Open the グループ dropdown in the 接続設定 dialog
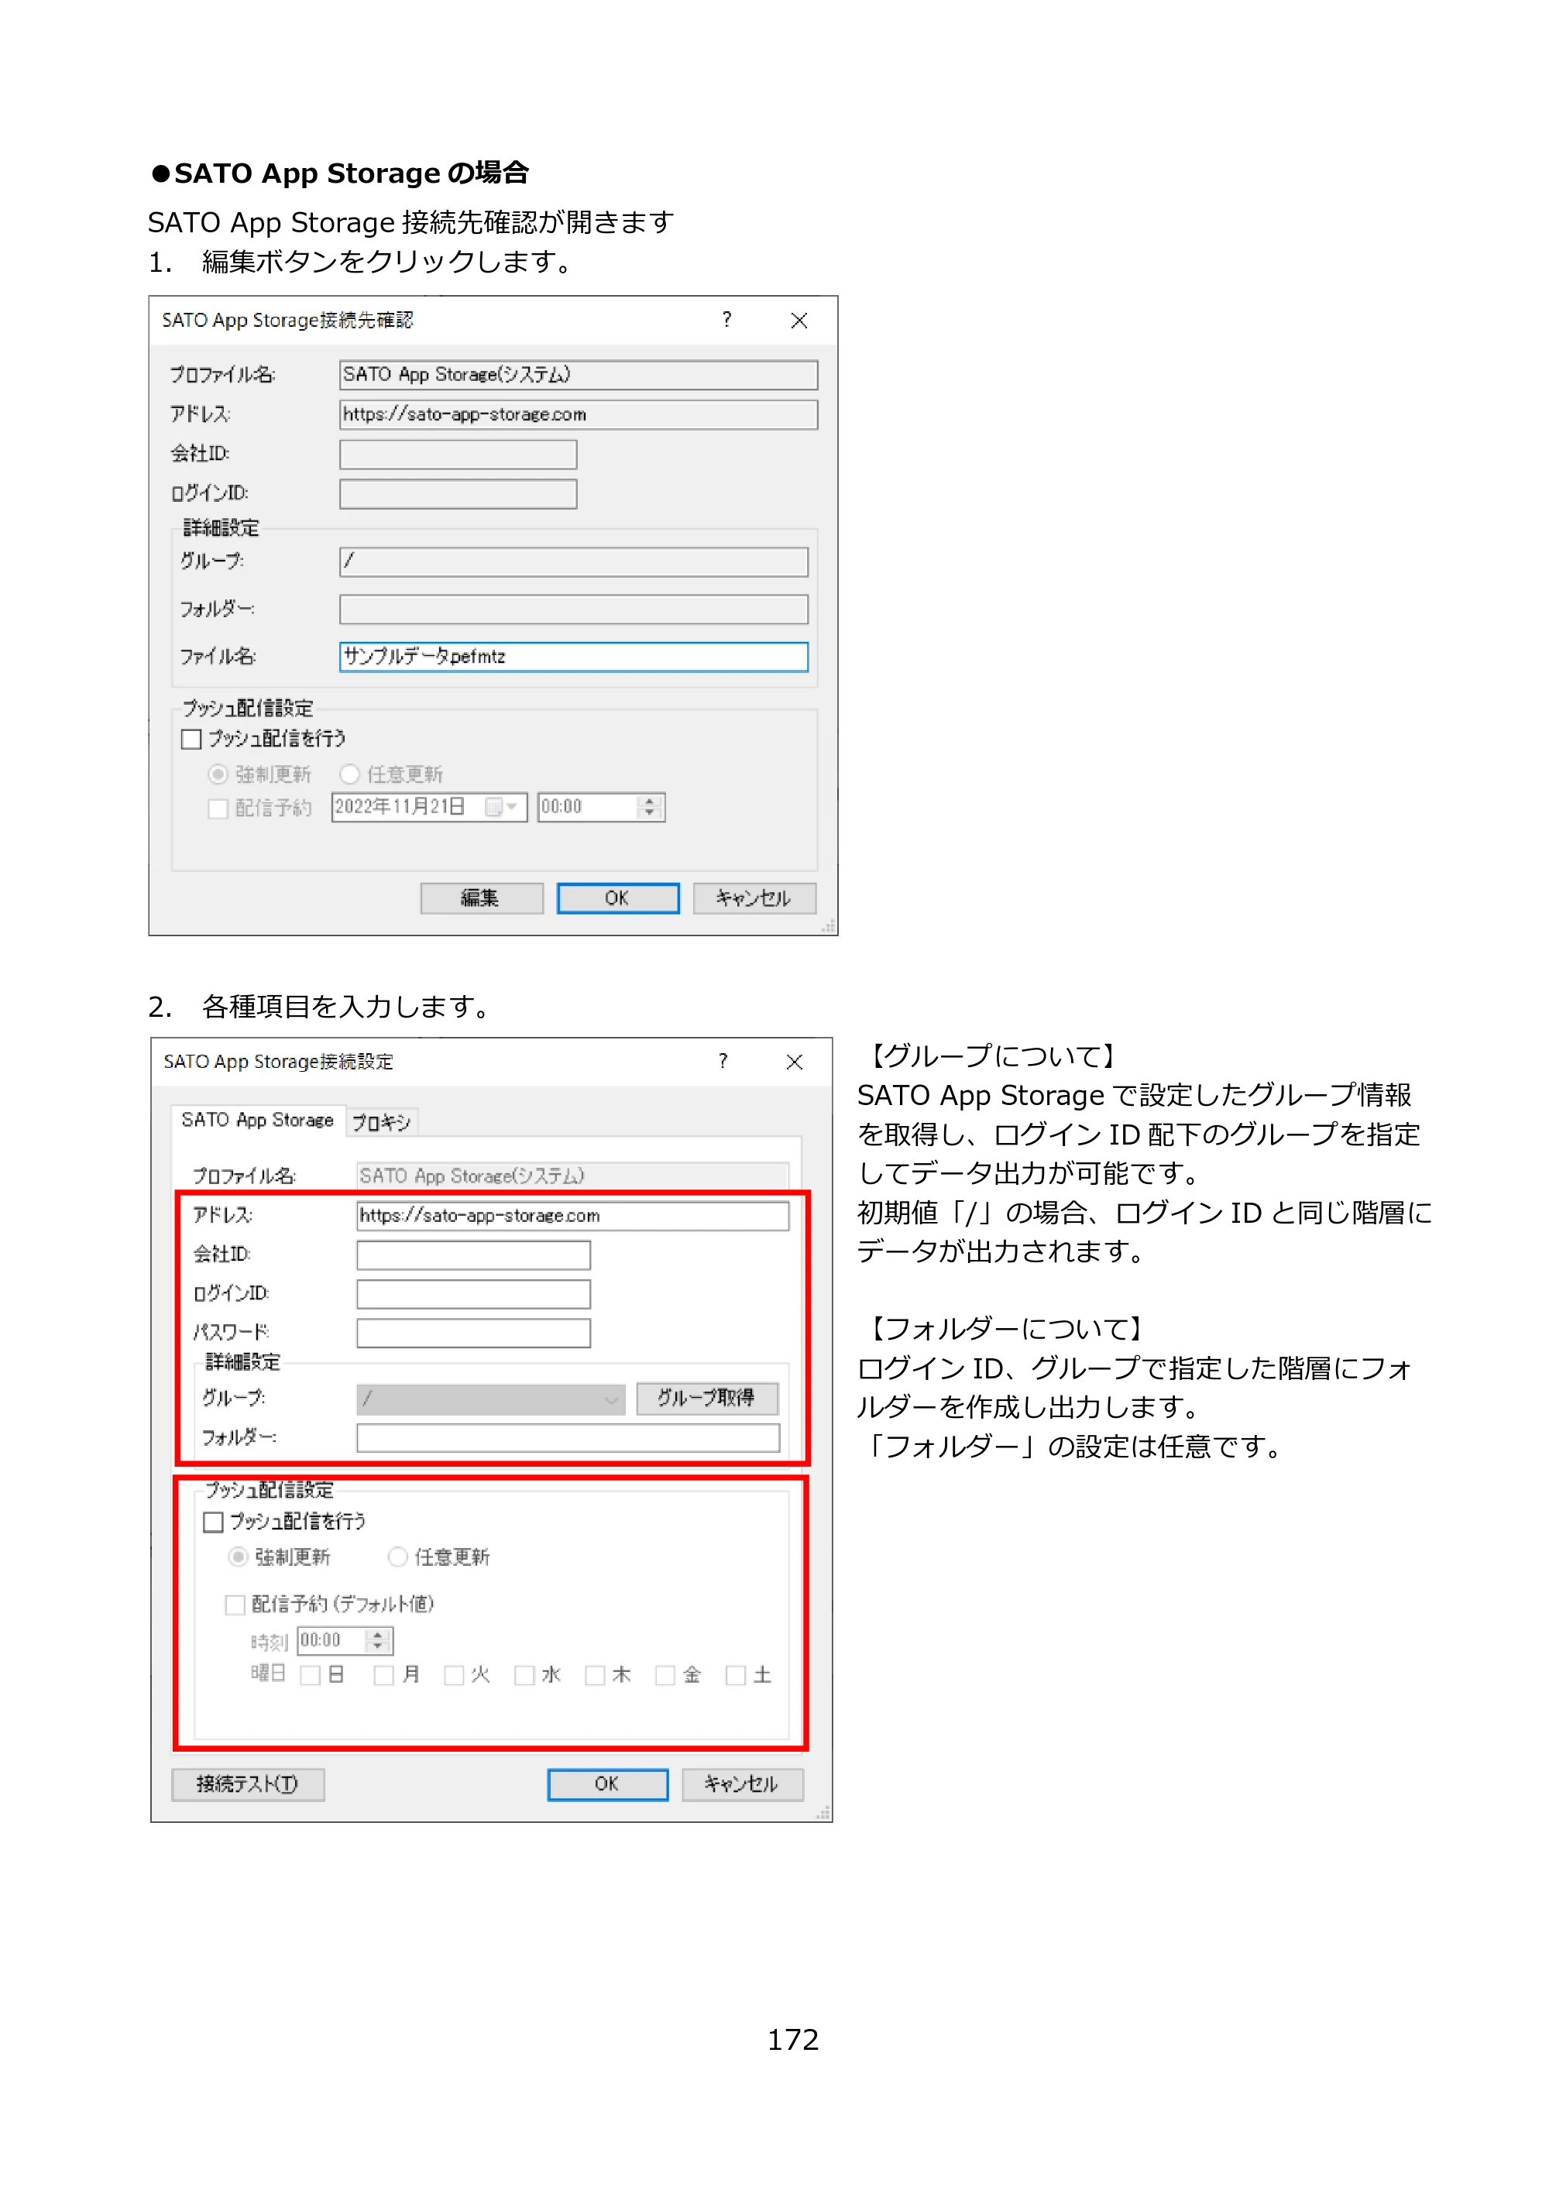The height and width of the screenshot is (2190, 1549). (x=490, y=1399)
